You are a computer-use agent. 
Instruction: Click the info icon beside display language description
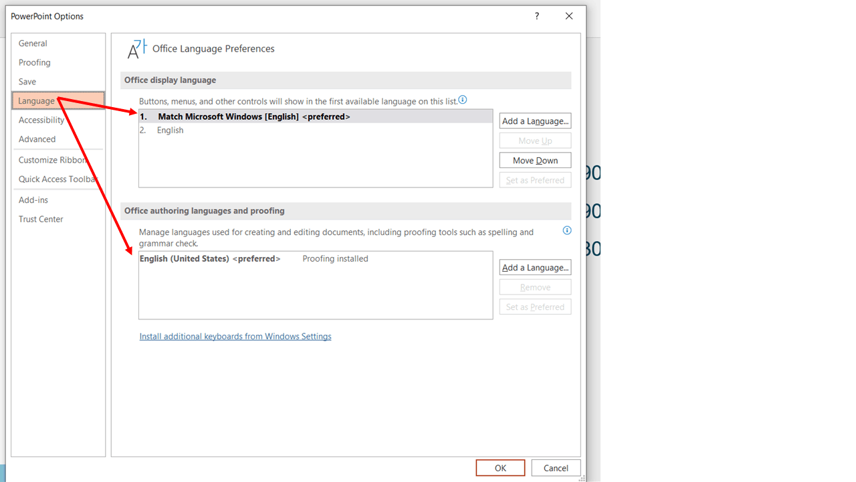pos(463,100)
